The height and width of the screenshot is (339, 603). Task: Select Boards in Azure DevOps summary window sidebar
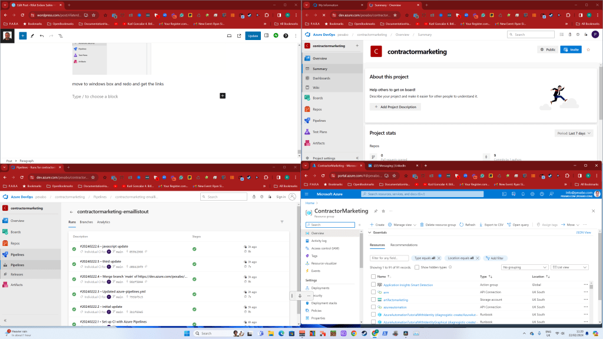pos(317,98)
